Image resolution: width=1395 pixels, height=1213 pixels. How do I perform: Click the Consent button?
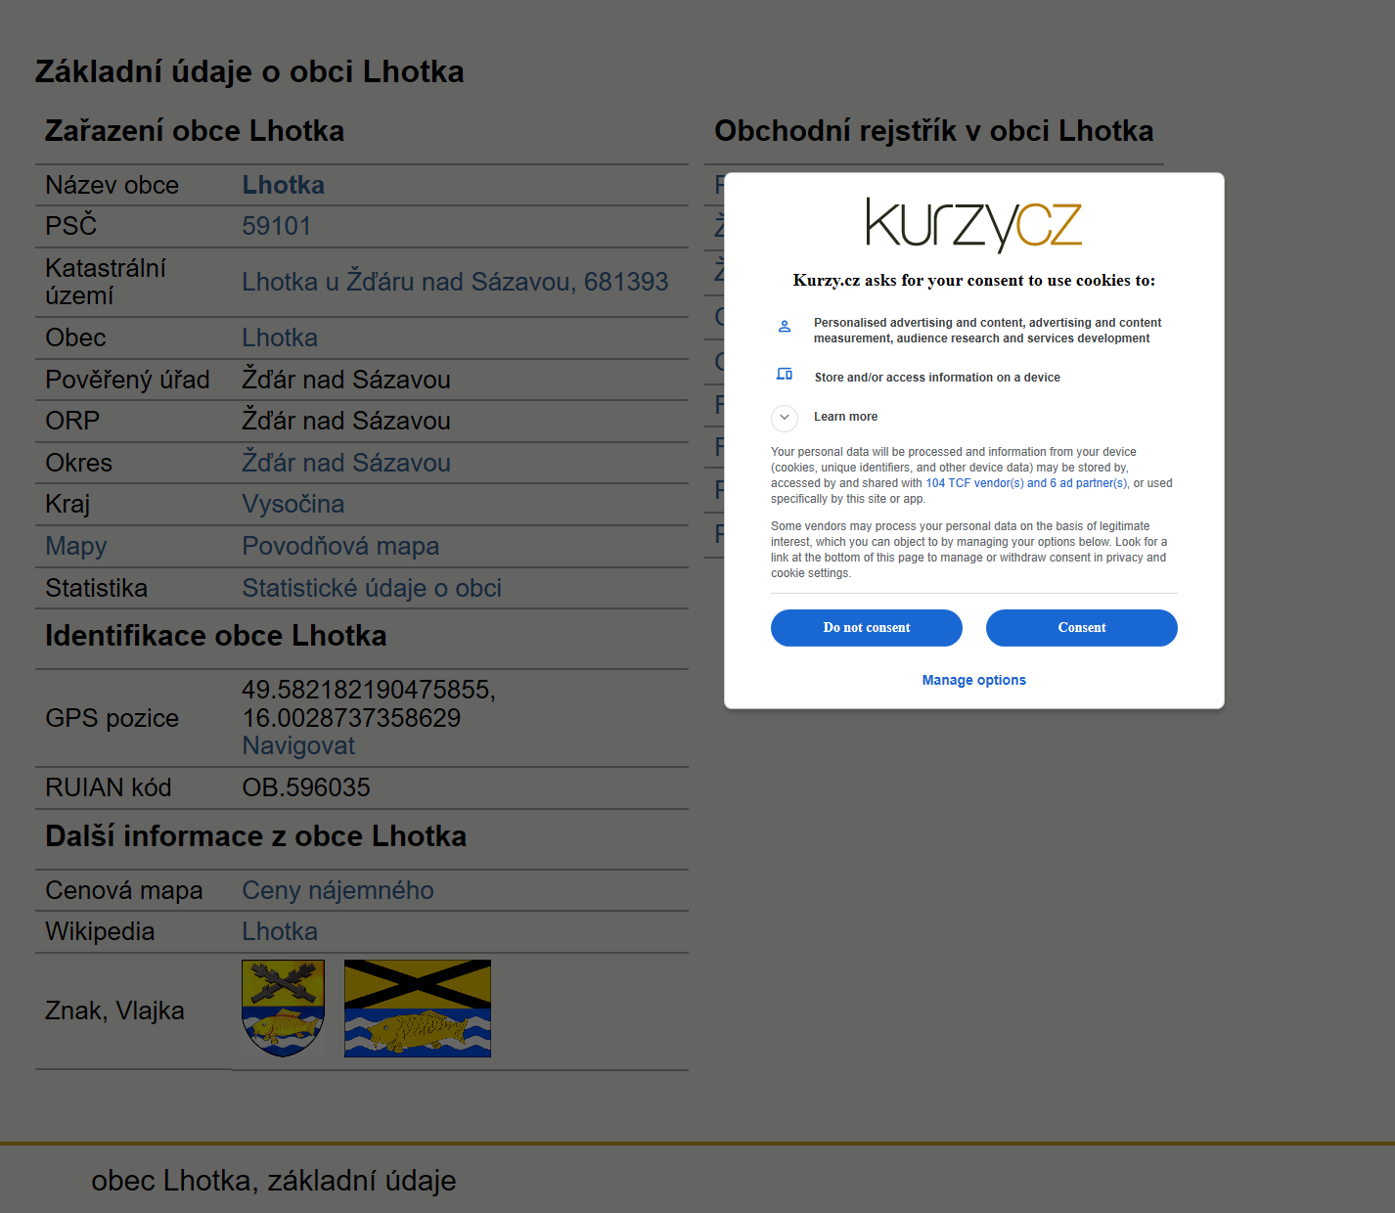coord(1081,628)
